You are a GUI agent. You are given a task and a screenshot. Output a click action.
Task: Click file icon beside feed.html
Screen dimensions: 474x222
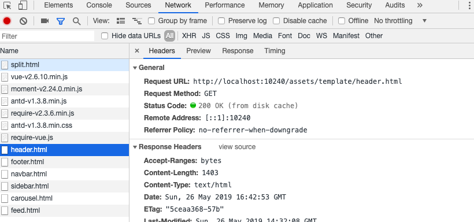pos(5,210)
